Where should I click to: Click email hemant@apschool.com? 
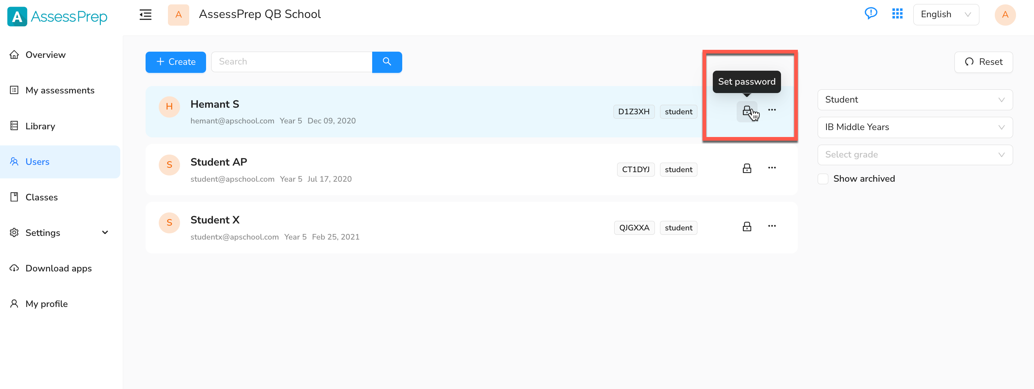click(x=232, y=121)
